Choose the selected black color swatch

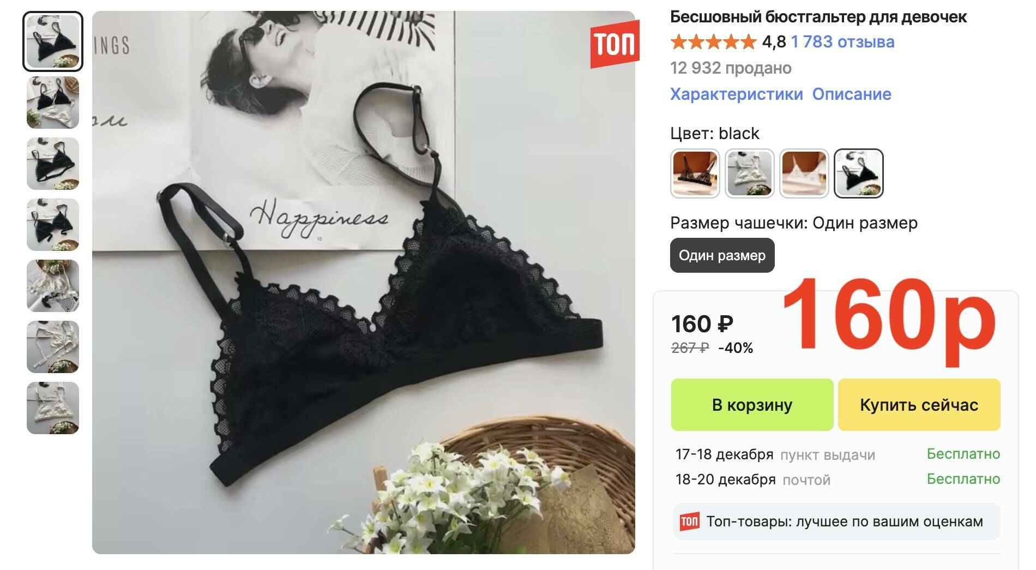click(859, 173)
